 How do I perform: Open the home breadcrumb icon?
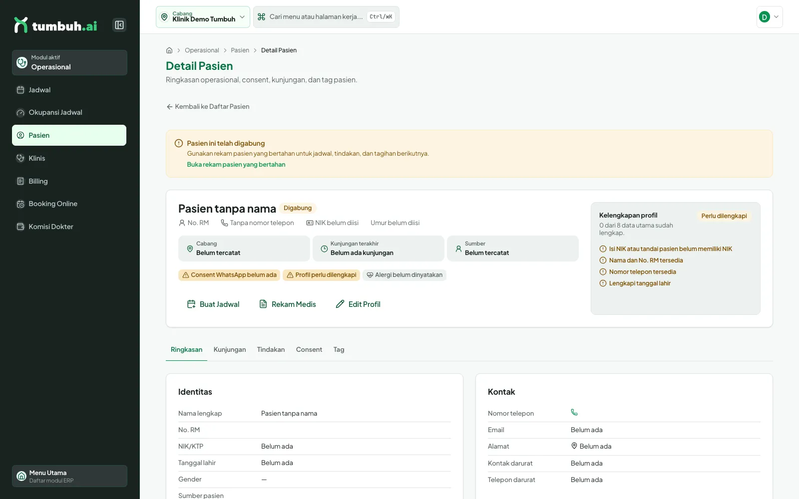(169, 50)
